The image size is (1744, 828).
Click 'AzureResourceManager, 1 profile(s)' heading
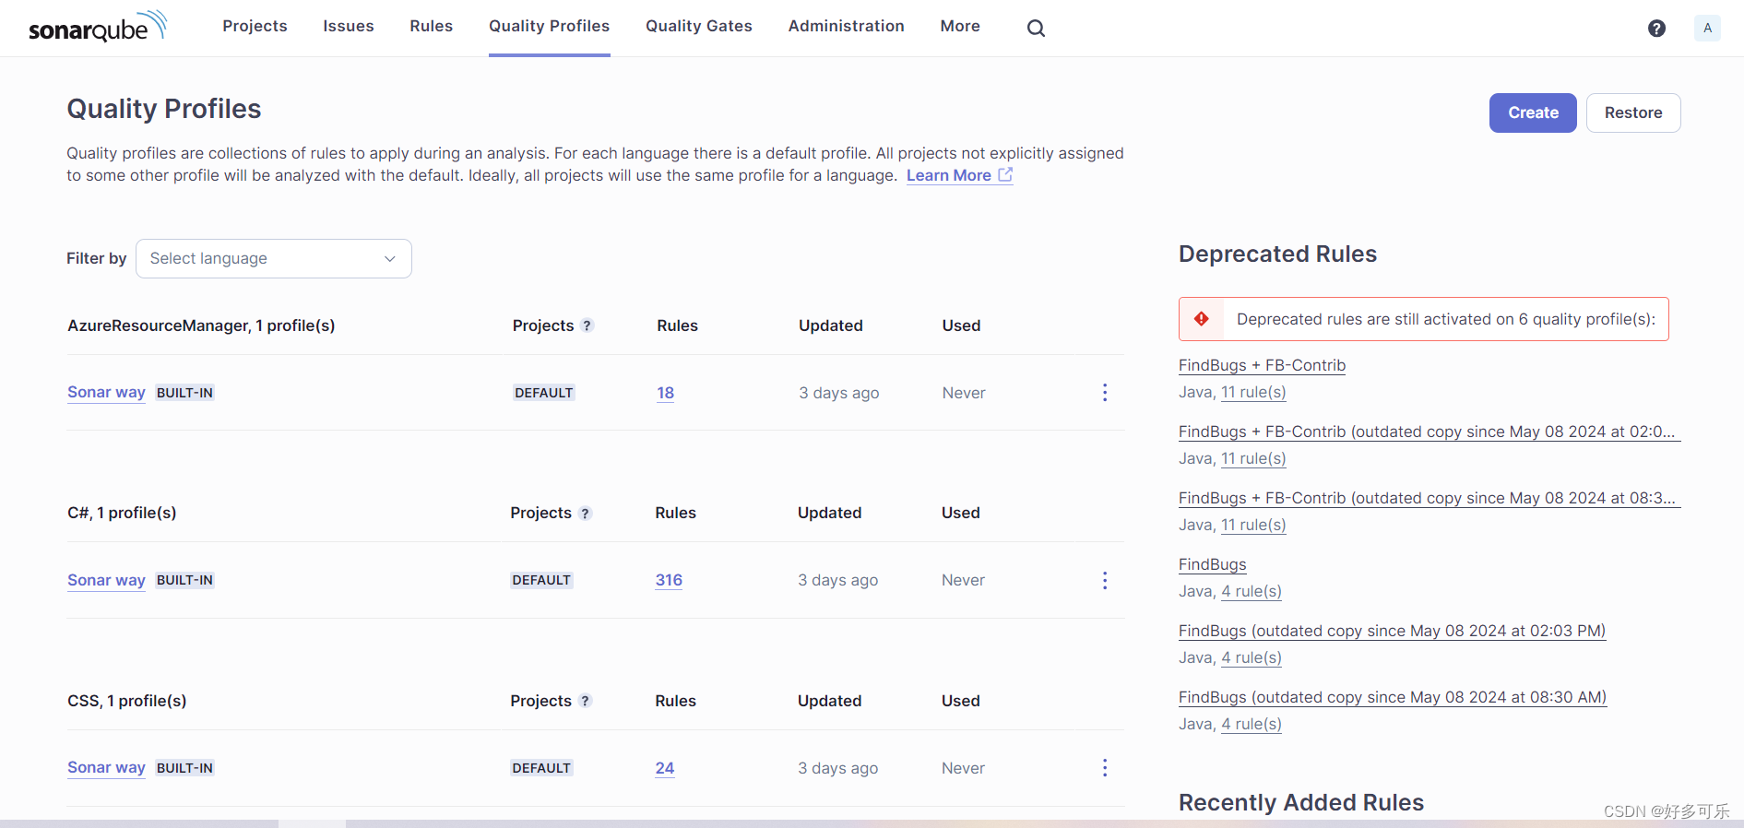point(201,325)
